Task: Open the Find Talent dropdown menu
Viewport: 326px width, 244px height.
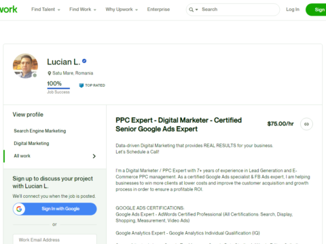Action: [x=46, y=9]
